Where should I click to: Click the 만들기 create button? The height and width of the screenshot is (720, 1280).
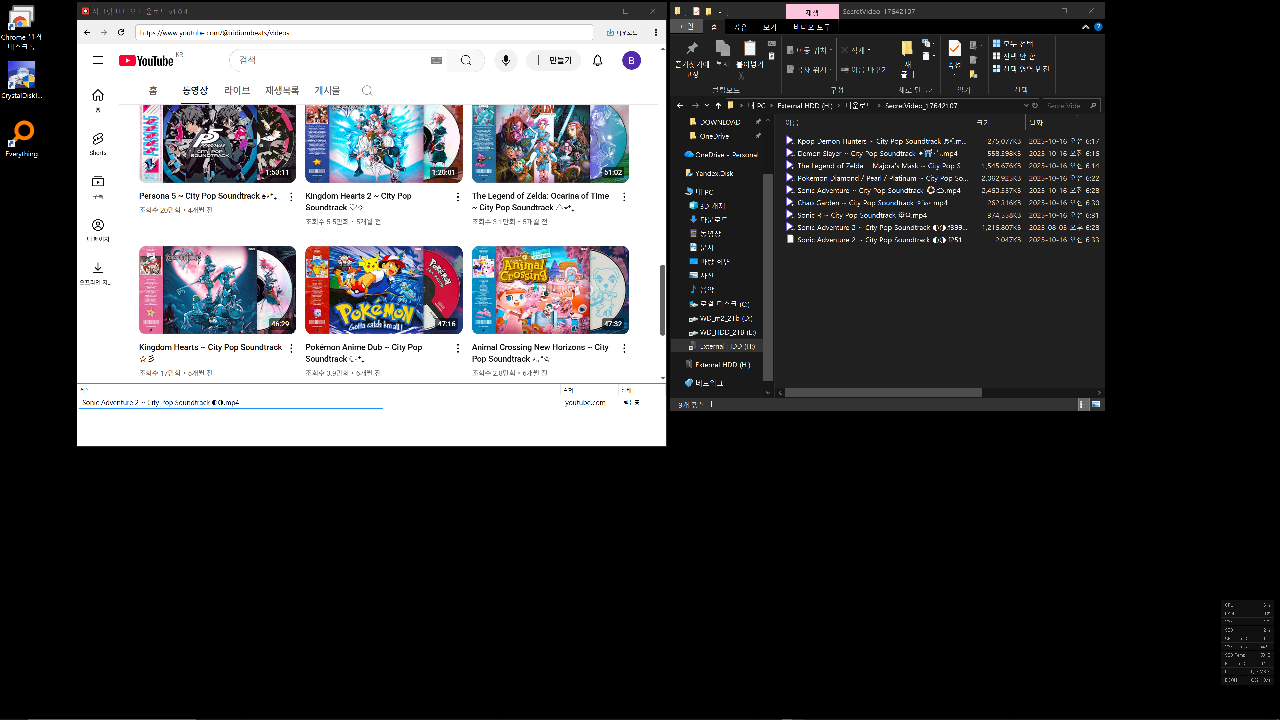pyautogui.click(x=553, y=61)
